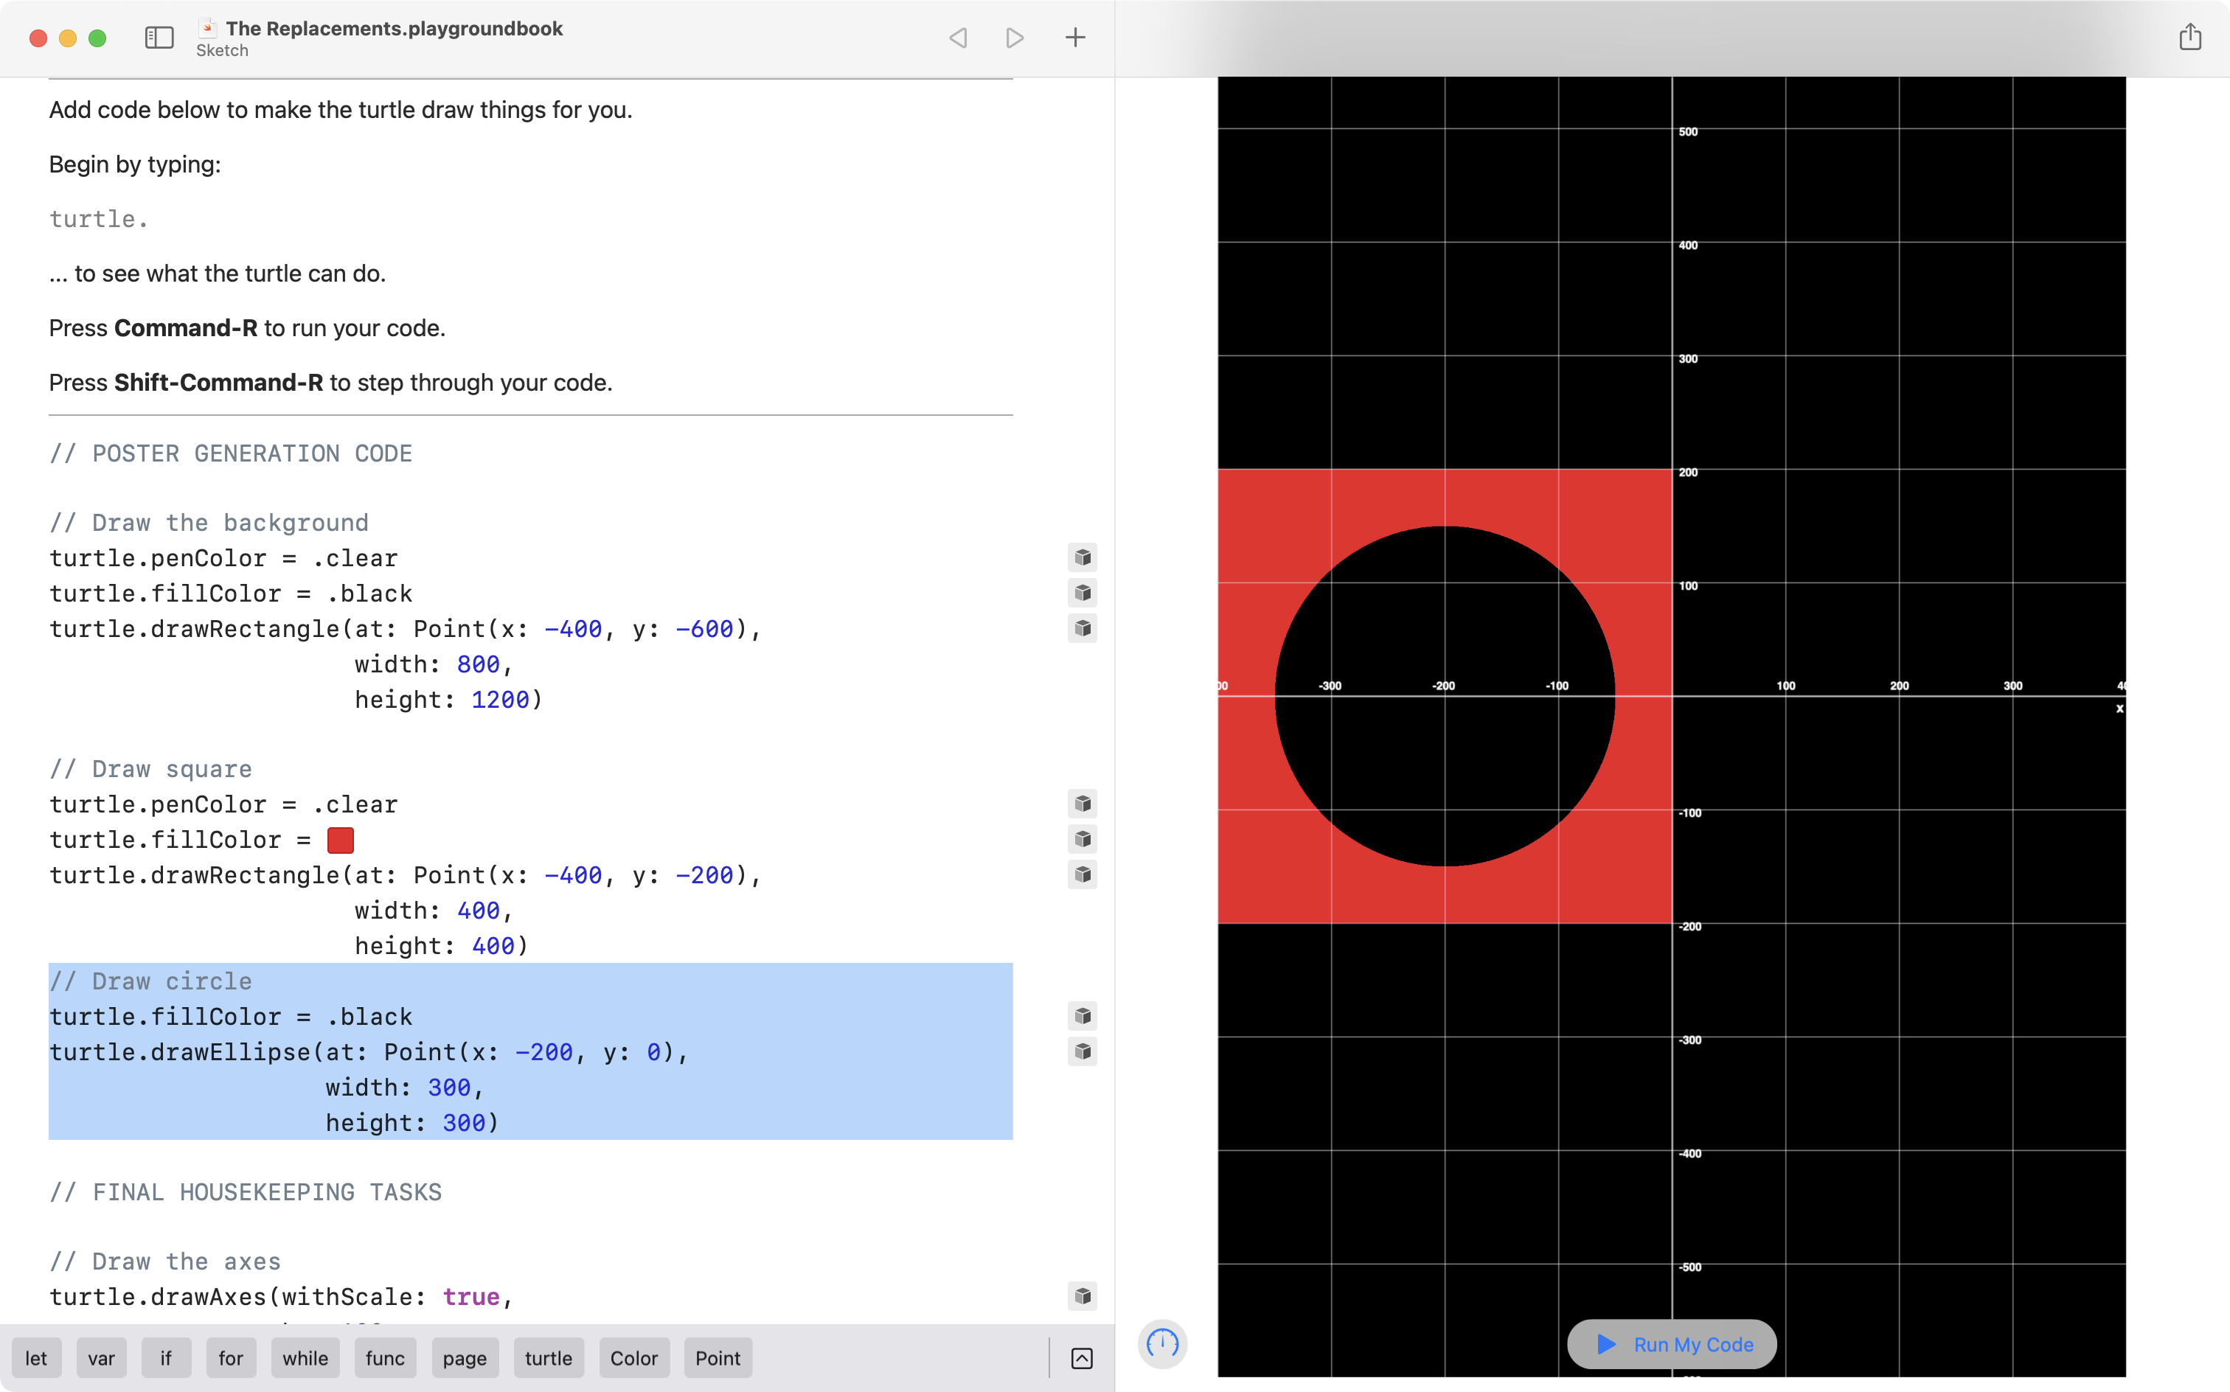Open the table of contents panel
Image resolution: width=2230 pixels, height=1392 pixels.
(159, 35)
